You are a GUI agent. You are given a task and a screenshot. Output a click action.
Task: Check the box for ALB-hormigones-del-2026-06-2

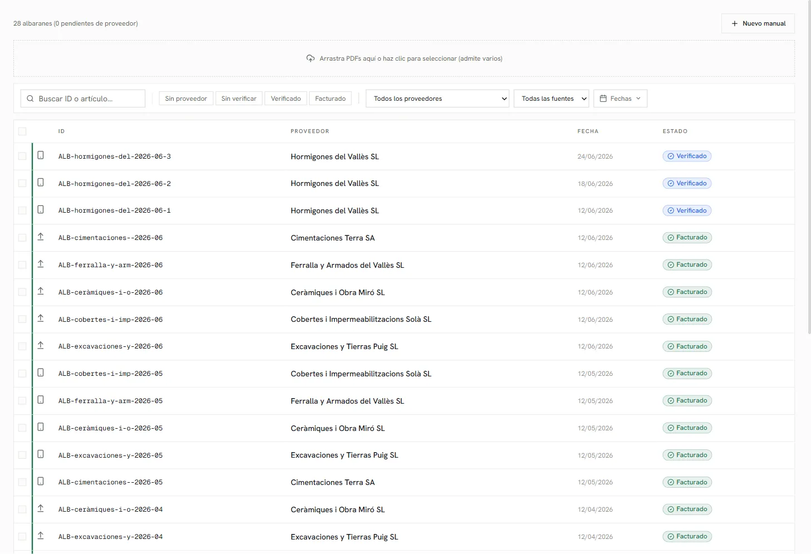click(x=22, y=184)
